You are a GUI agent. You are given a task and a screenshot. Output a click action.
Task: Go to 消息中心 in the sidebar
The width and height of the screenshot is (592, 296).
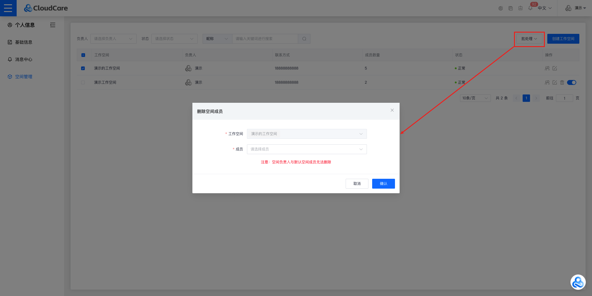(23, 59)
